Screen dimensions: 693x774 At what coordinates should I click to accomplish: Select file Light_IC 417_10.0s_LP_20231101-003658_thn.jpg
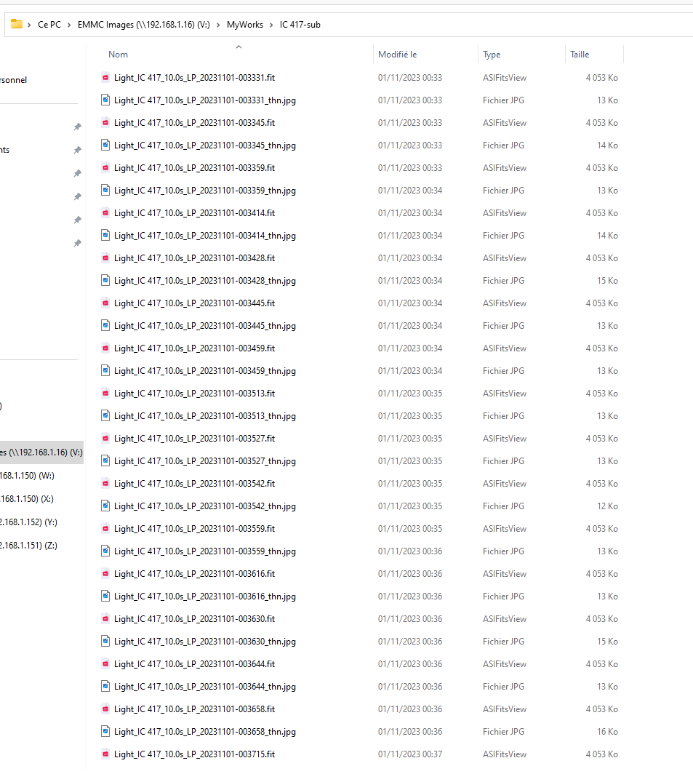(205, 732)
